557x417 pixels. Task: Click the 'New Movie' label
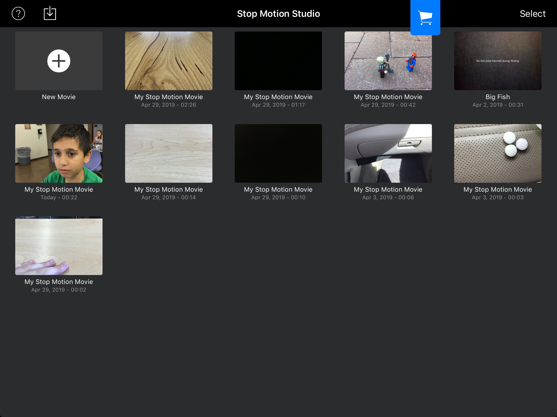pyautogui.click(x=59, y=97)
